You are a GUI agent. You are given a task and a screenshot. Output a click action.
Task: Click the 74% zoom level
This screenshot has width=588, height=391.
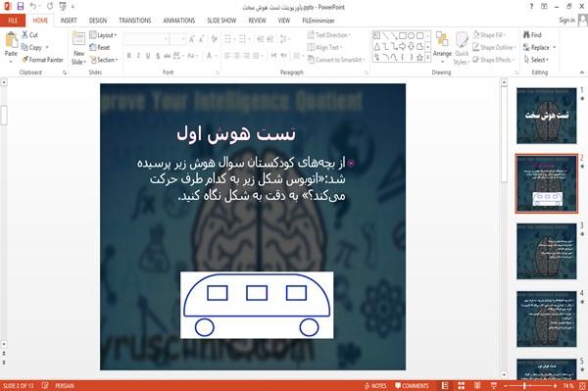[568, 386]
